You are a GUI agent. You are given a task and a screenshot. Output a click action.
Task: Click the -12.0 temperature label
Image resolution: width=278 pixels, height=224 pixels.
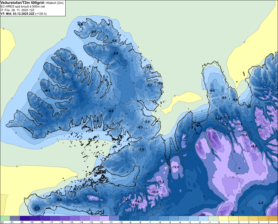pos(175,167)
